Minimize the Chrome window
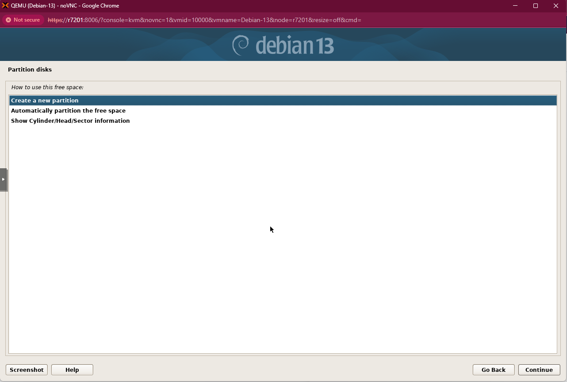The height and width of the screenshot is (382, 567). 515,6
